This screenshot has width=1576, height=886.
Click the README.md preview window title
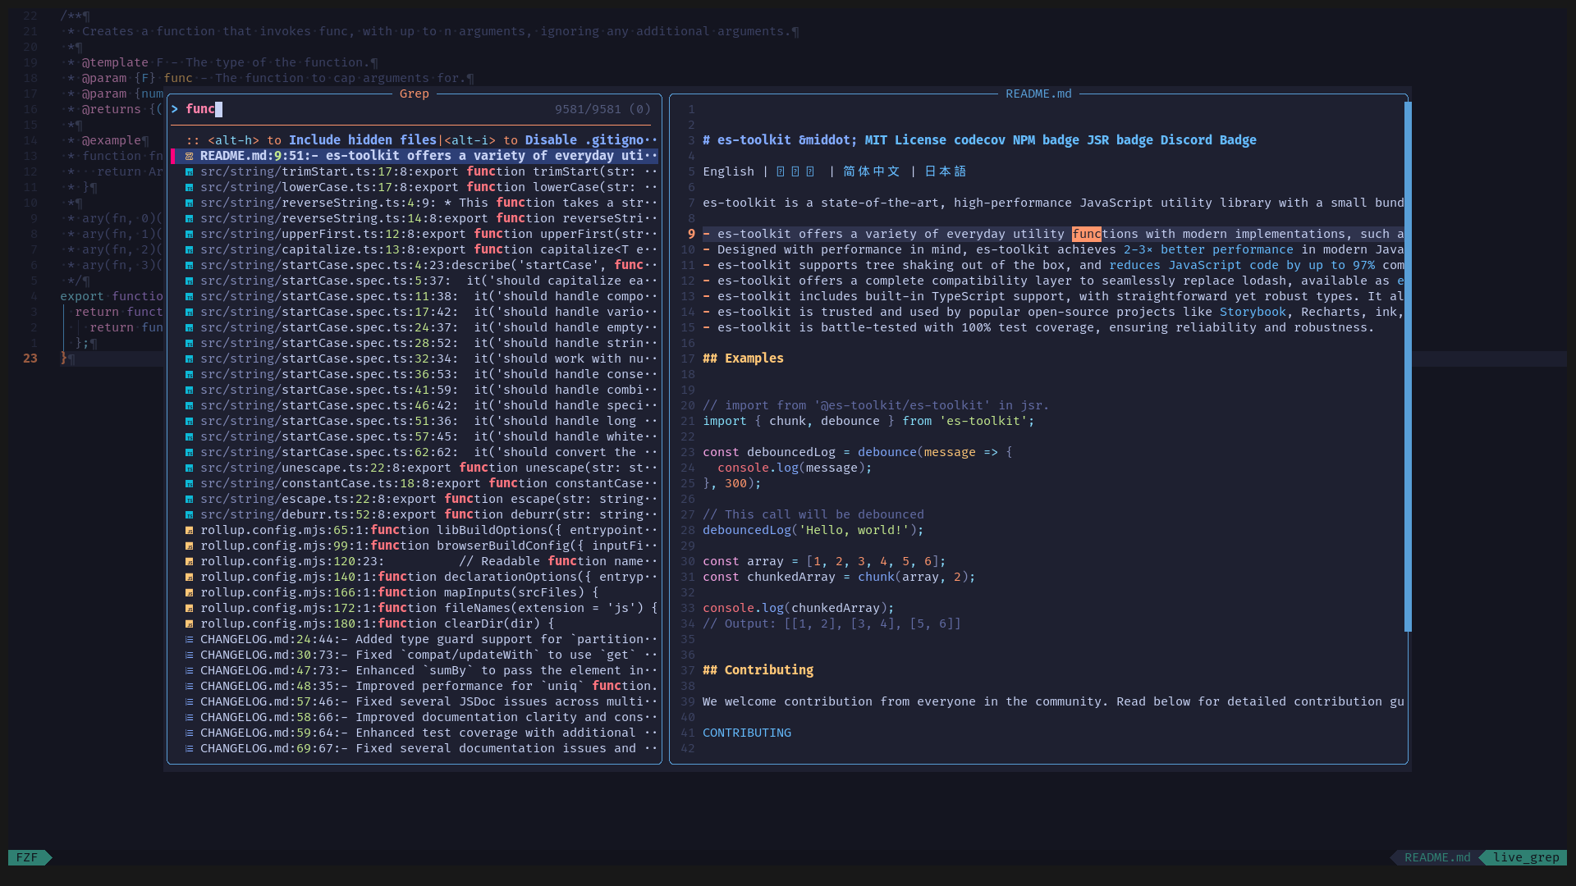click(1039, 94)
